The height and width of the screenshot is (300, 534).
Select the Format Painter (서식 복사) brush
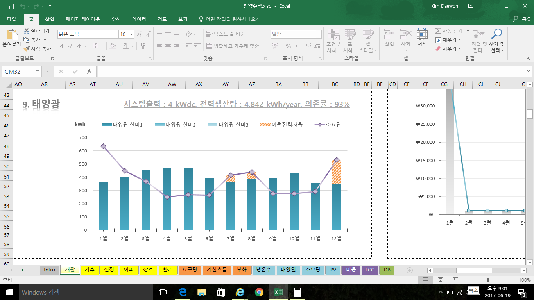click(x=27, y=49)
